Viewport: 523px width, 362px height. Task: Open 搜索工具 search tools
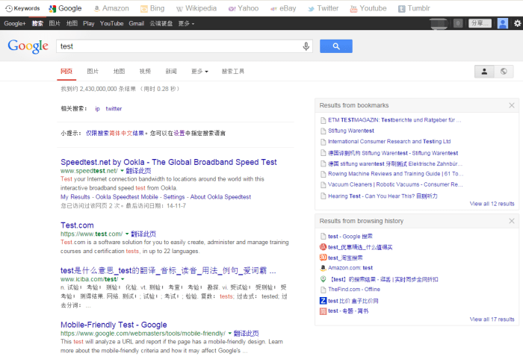[233, 72]
